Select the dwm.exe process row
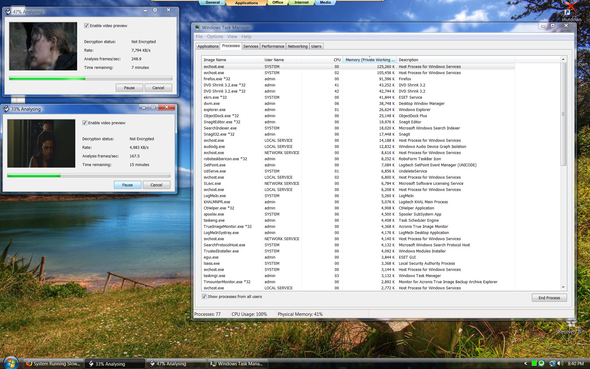The height and width of the screenshot is (369, 590). pos(358,104)
